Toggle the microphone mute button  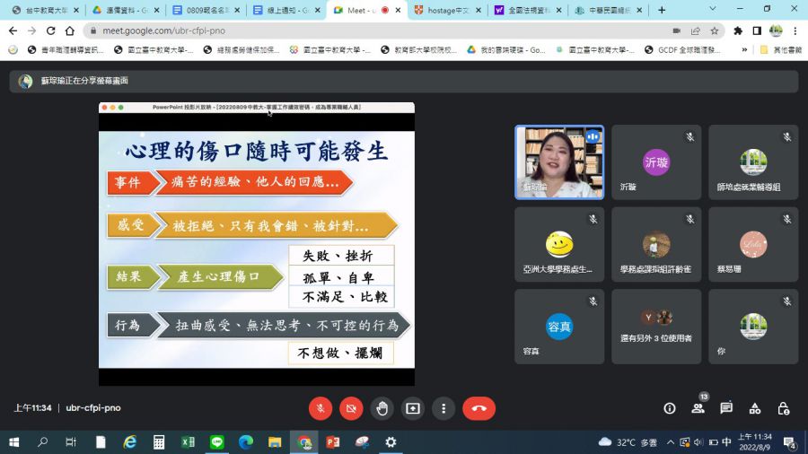click(x=321, y=408)
